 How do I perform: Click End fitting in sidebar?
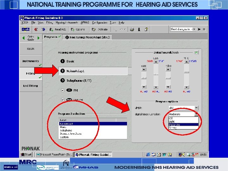pyautogui.click(x=31, y=86)
